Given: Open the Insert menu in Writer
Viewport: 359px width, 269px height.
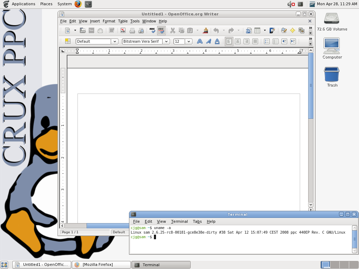Looking at the screenshot, I should click(x=95, y=21).
